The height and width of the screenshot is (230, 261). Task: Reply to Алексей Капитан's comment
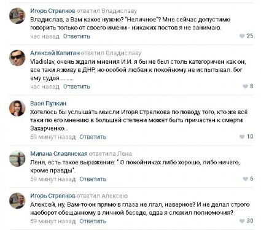(x=76, y=86)
